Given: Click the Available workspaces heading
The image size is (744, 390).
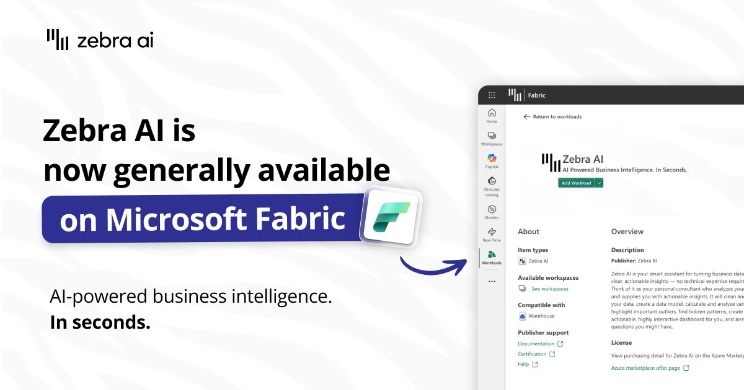Looking at the screenshot, I should click(x=548, y=278).
